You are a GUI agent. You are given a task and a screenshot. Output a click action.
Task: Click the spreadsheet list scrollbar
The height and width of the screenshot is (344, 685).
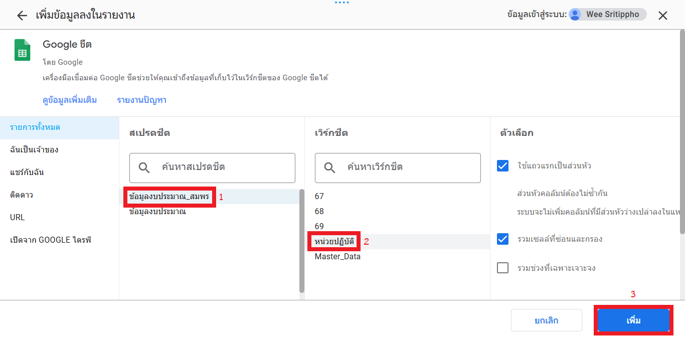[x=302, y=241]
